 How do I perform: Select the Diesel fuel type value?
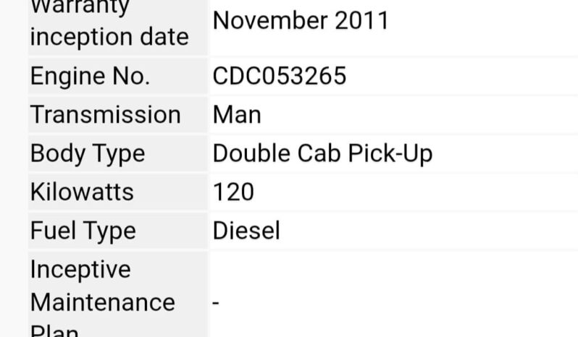tap(246, 231)
